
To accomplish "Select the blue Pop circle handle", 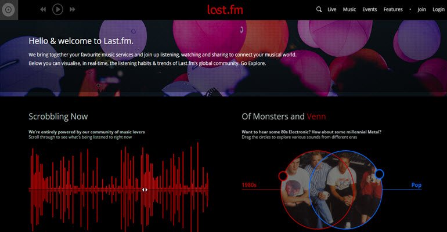I will [x=379, y=174].
